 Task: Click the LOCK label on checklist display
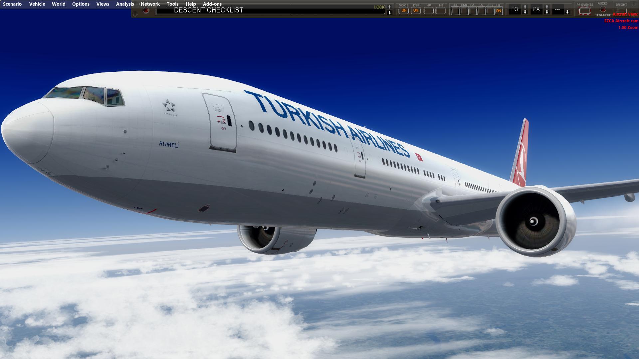click(379, 7)
